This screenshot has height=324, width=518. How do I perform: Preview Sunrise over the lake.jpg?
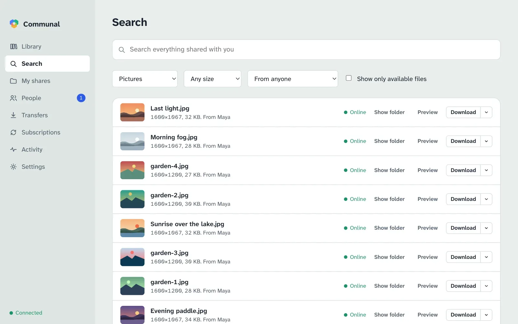(427, 228)
